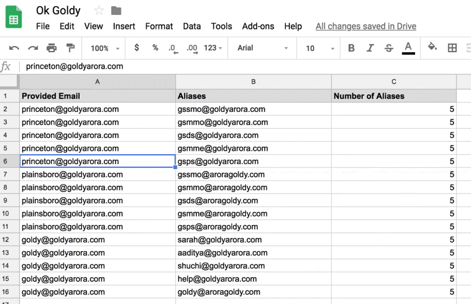This screenshot has width=471, height=304.
Task: Decrease decimal places
Action: pos(173,48)
